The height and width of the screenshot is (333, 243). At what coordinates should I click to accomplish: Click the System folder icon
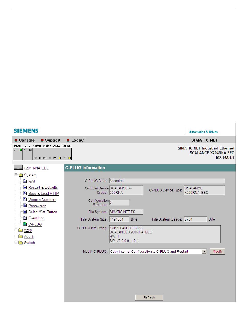coord(20,175)
